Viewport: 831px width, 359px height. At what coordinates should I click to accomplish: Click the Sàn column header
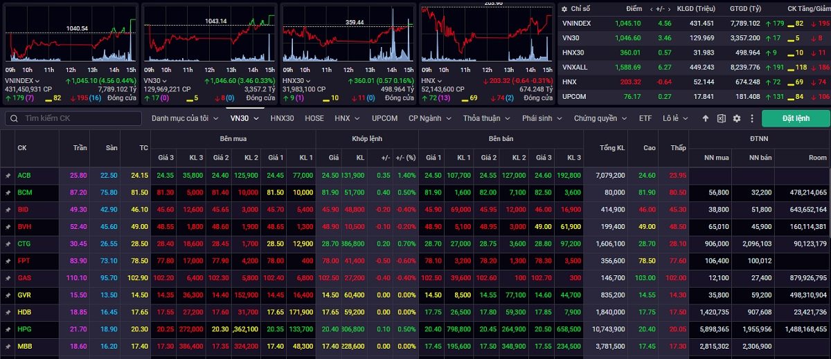[112, 148]
